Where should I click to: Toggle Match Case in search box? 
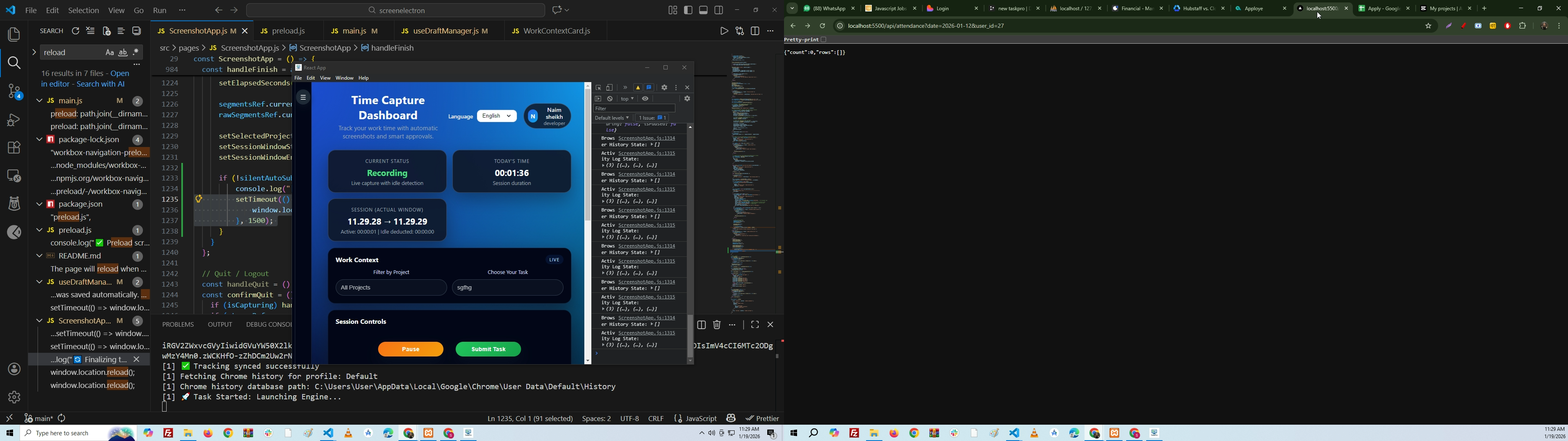click(109, 53)
